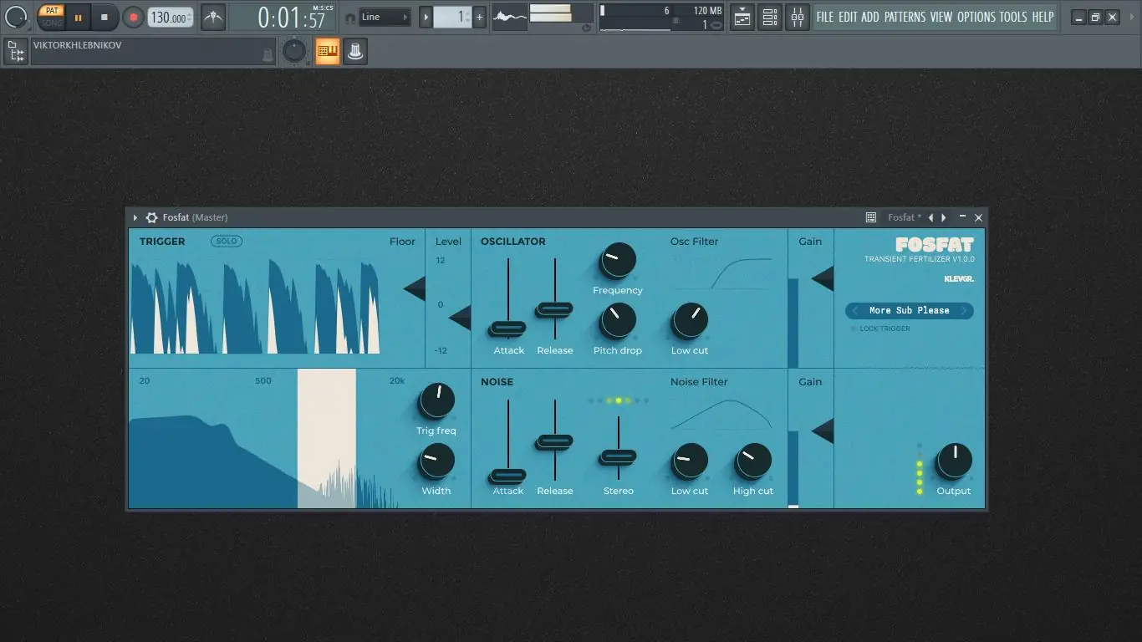Toggle the trigger SOLO button
The height and width of the screenshot is (642, 1142).
[x=227, y=241]
